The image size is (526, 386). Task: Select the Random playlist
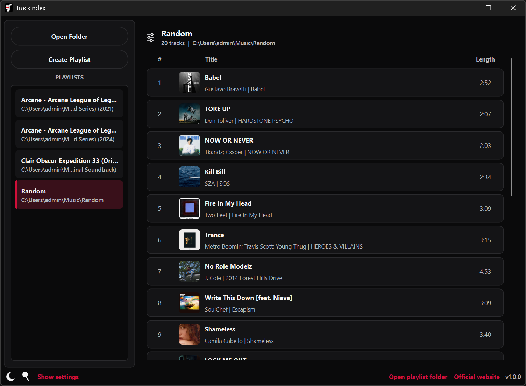coord(69,195)
